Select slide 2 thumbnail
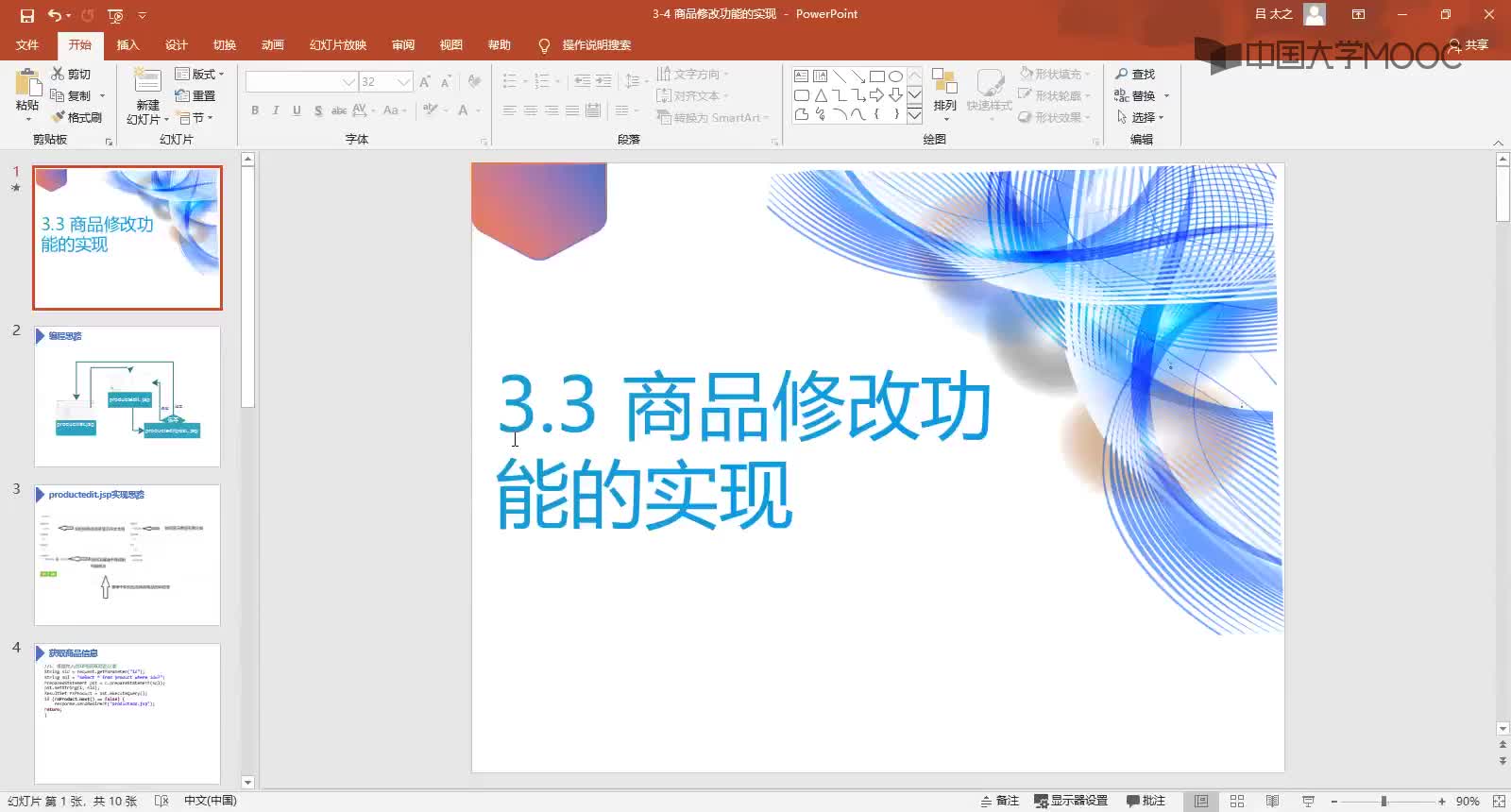The height and width of the screenshot is (812, 1511). [x=127, y=397]
